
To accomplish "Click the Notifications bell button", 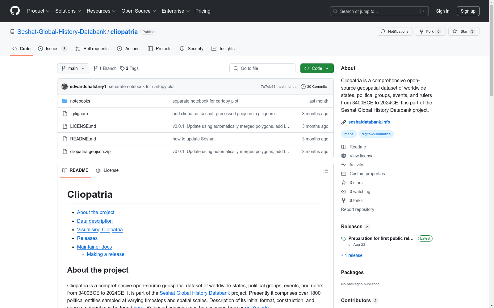I will (395, 31).
